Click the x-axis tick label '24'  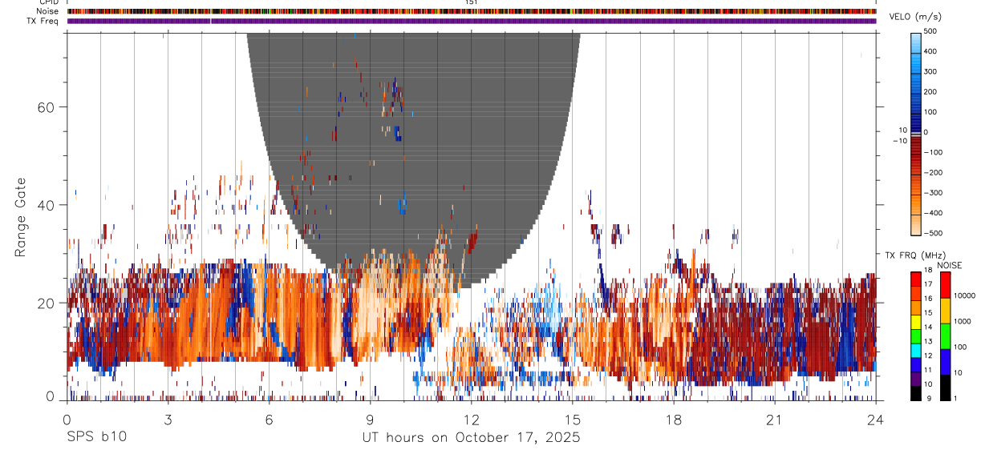point(875,420)
